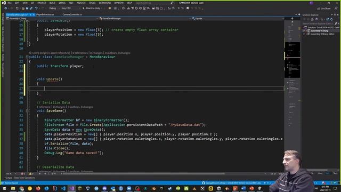This screenshot has width=341, height=192.
Task: Switch to the CameraController.cs tab
Action: click(72, 14)
